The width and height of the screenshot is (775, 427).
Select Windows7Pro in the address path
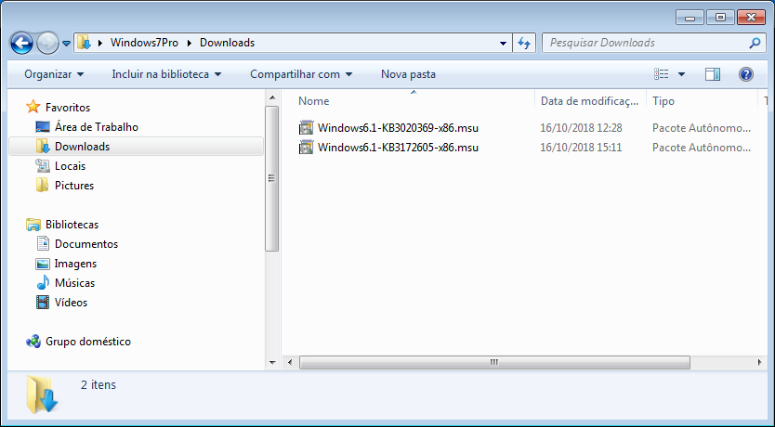[x=144, y=43]
